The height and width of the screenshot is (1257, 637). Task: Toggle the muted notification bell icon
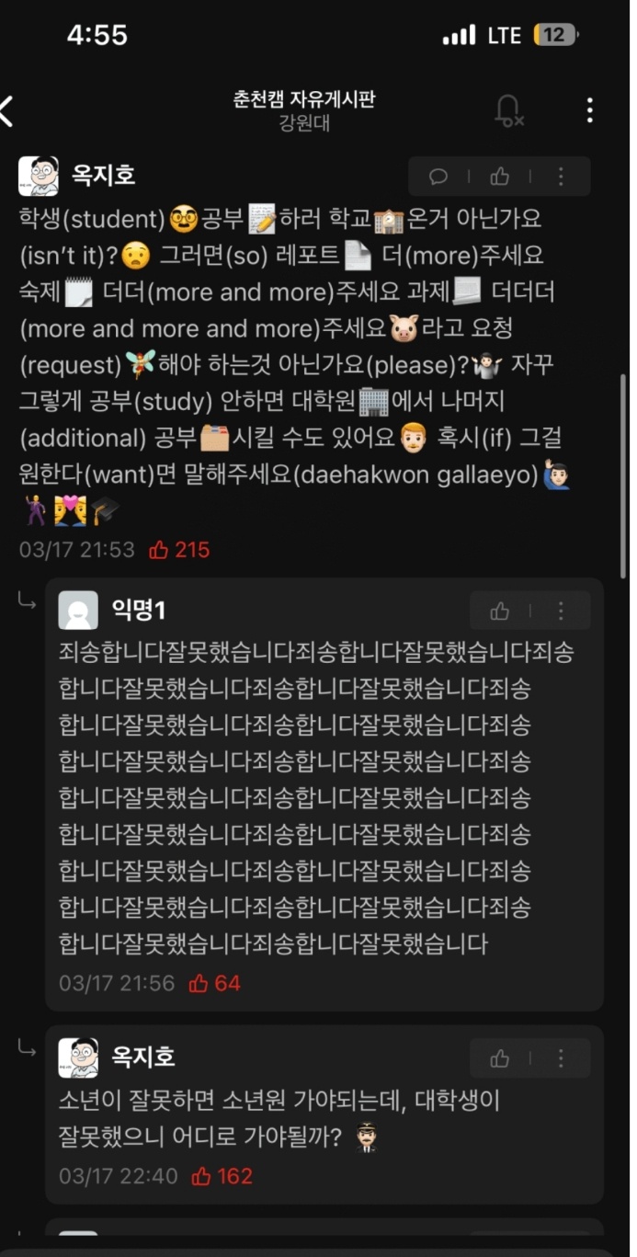pos(507,110)
